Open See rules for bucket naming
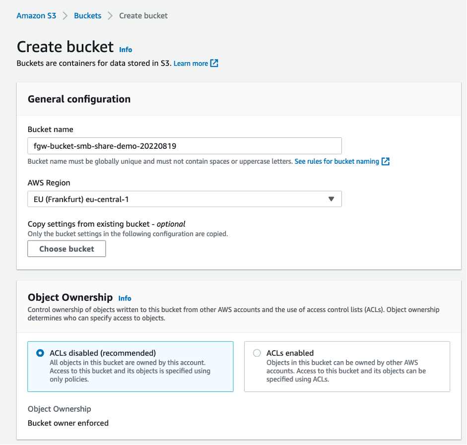 [x=337, y=161]
